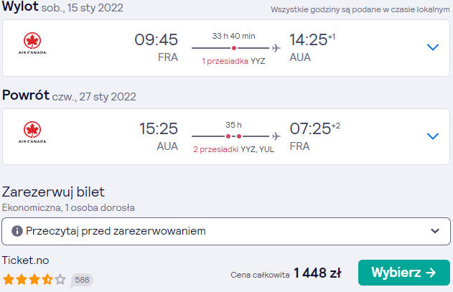Viewport: 453px width, 292px height.
Task: Click the arrow inside the Wybierz button
Action: tap(431, 273)
